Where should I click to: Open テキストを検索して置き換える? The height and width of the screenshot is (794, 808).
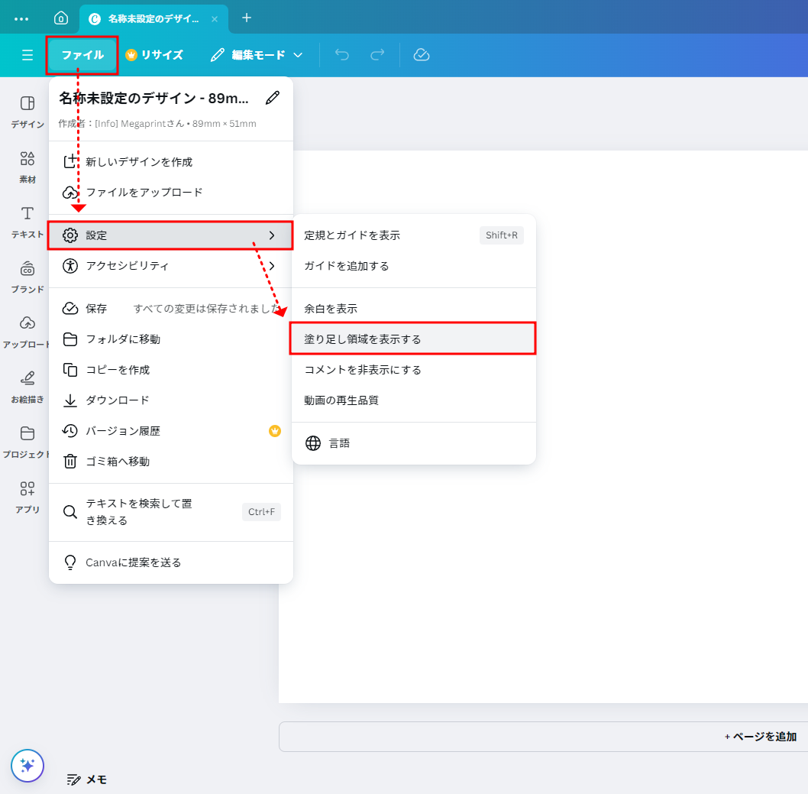tap(171, 512)
